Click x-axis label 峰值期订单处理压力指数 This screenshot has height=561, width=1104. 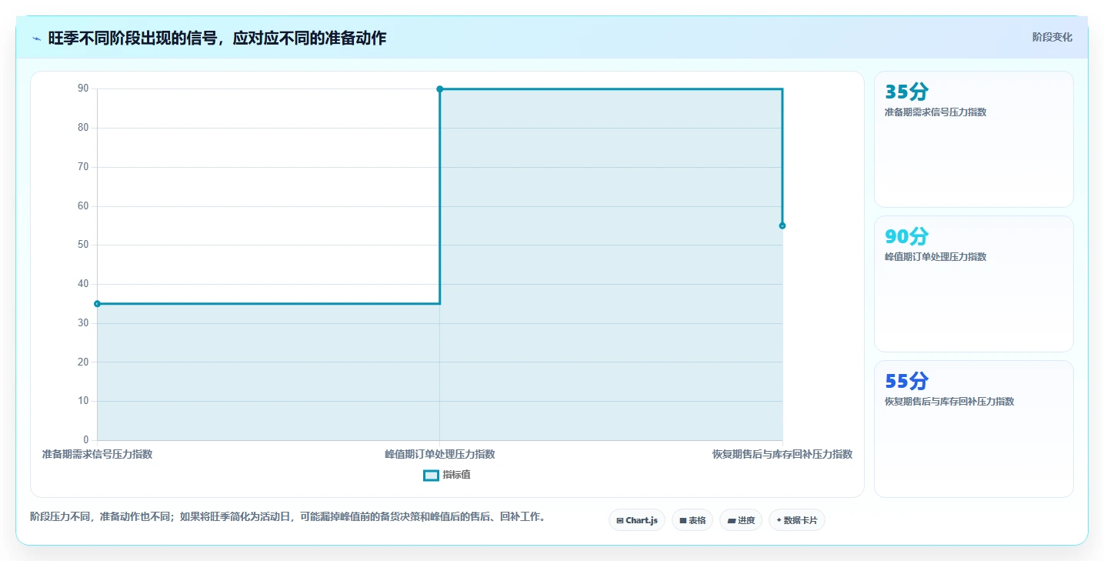click(x=440, y=454)
